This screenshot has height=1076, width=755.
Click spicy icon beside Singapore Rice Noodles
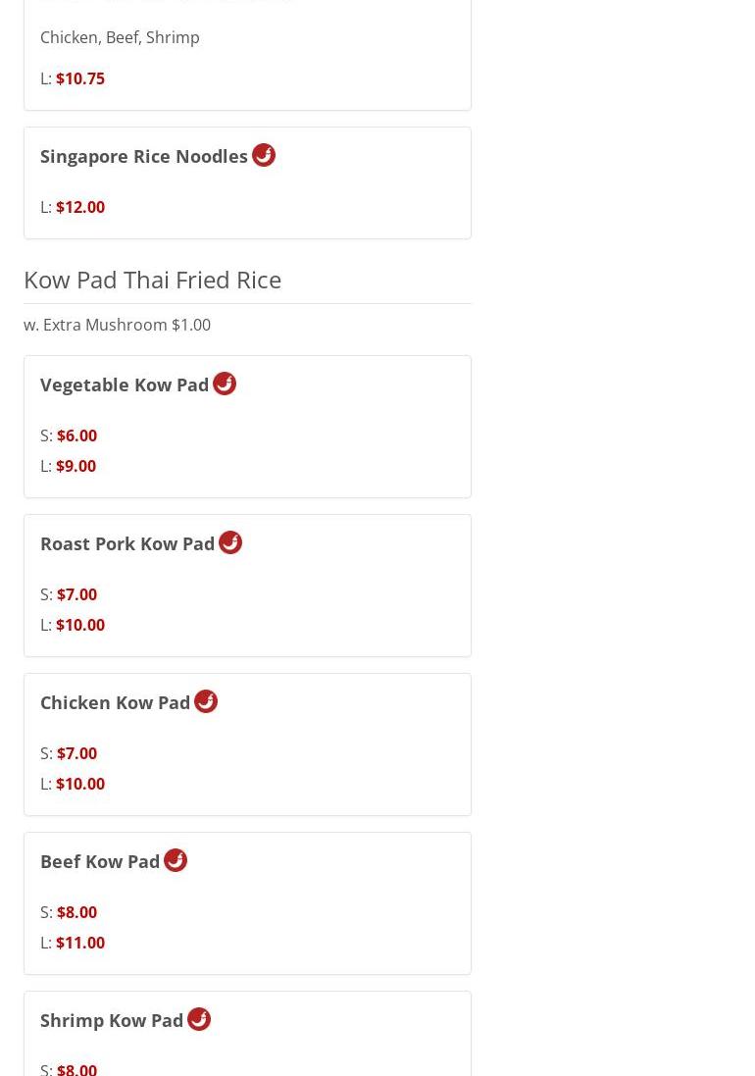point(263,155)
